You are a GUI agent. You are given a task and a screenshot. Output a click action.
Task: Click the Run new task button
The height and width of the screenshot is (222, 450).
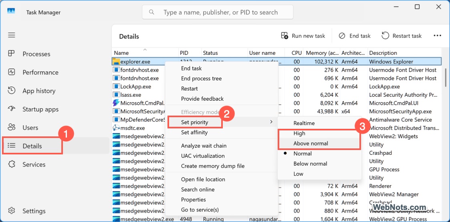(303, 36)
